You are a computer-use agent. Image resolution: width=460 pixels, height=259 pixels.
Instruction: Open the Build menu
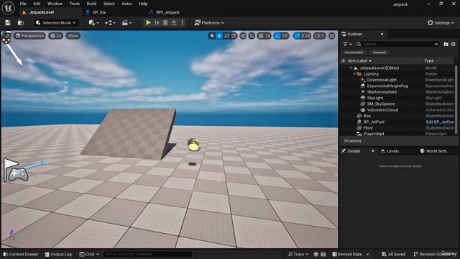[x=91, y=4]
